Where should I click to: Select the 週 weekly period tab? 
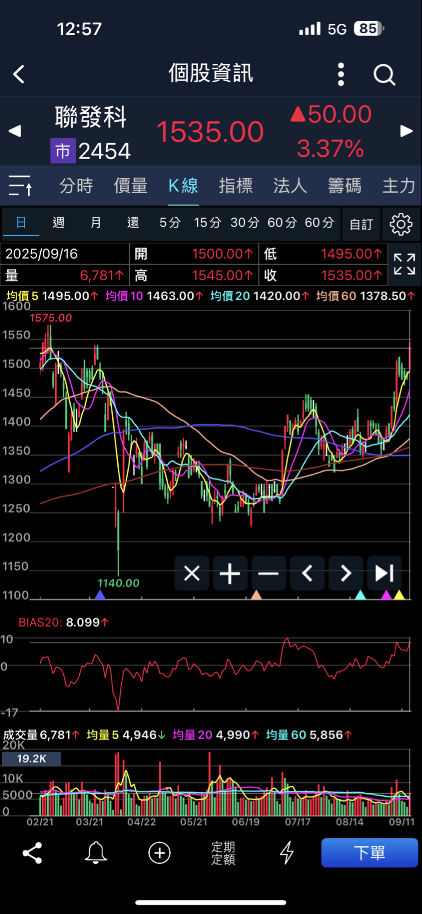pyautogui.click(x=58, y=223)
